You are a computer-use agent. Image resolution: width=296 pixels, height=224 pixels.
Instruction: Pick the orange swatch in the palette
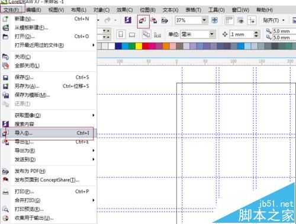pos(166,46)
